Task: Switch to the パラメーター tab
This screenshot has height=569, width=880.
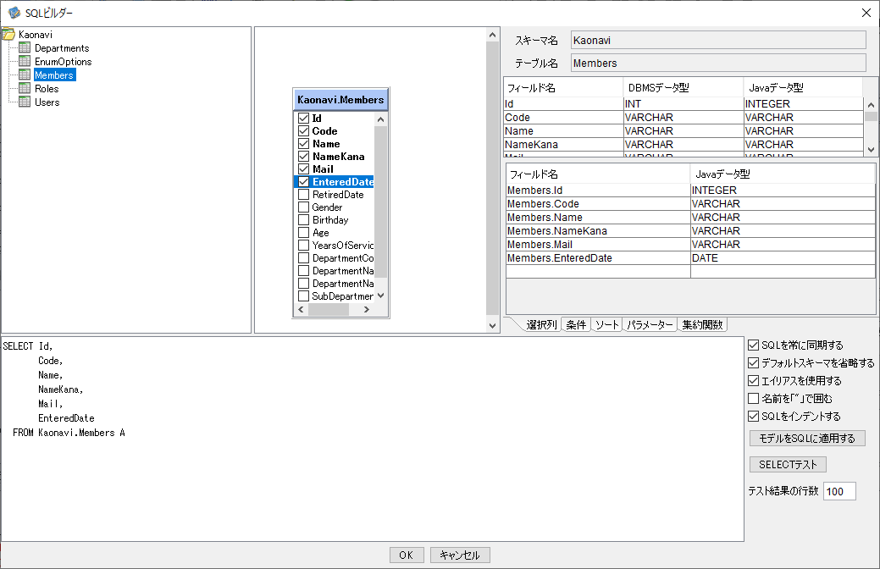Action: pos(650,324)
